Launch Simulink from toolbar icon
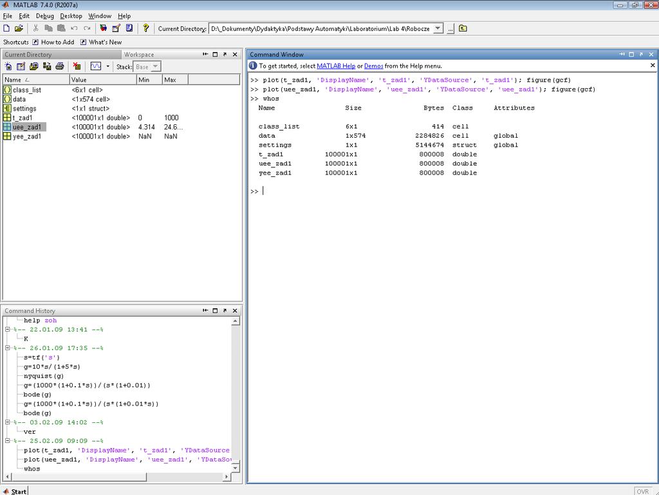Screen dimensions: 659x495 click(x=104, y=28)
